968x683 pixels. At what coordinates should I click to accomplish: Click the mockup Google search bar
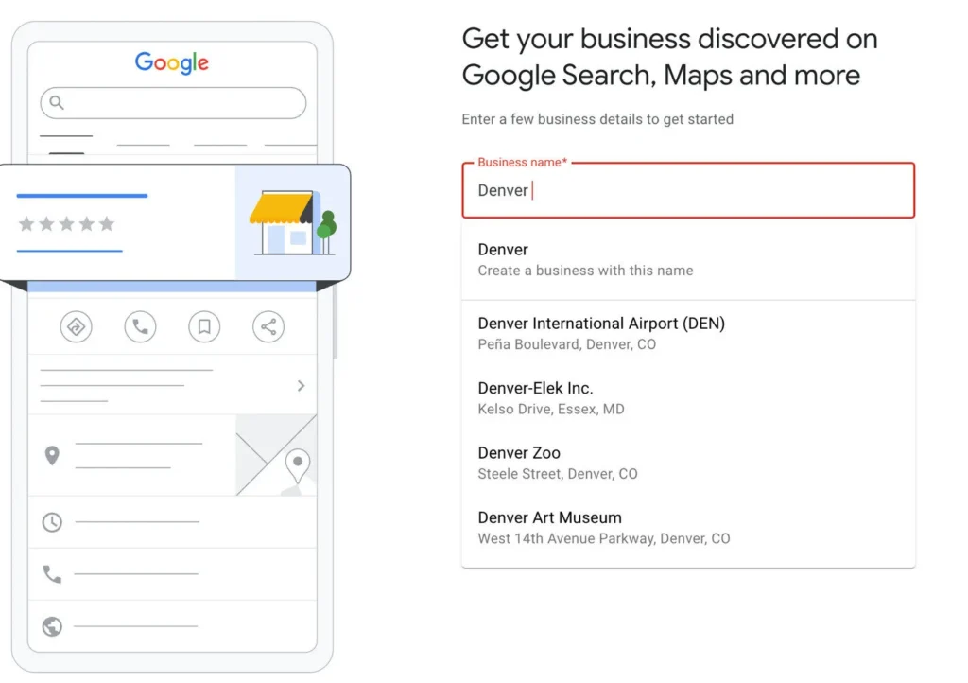pos(173,102)
